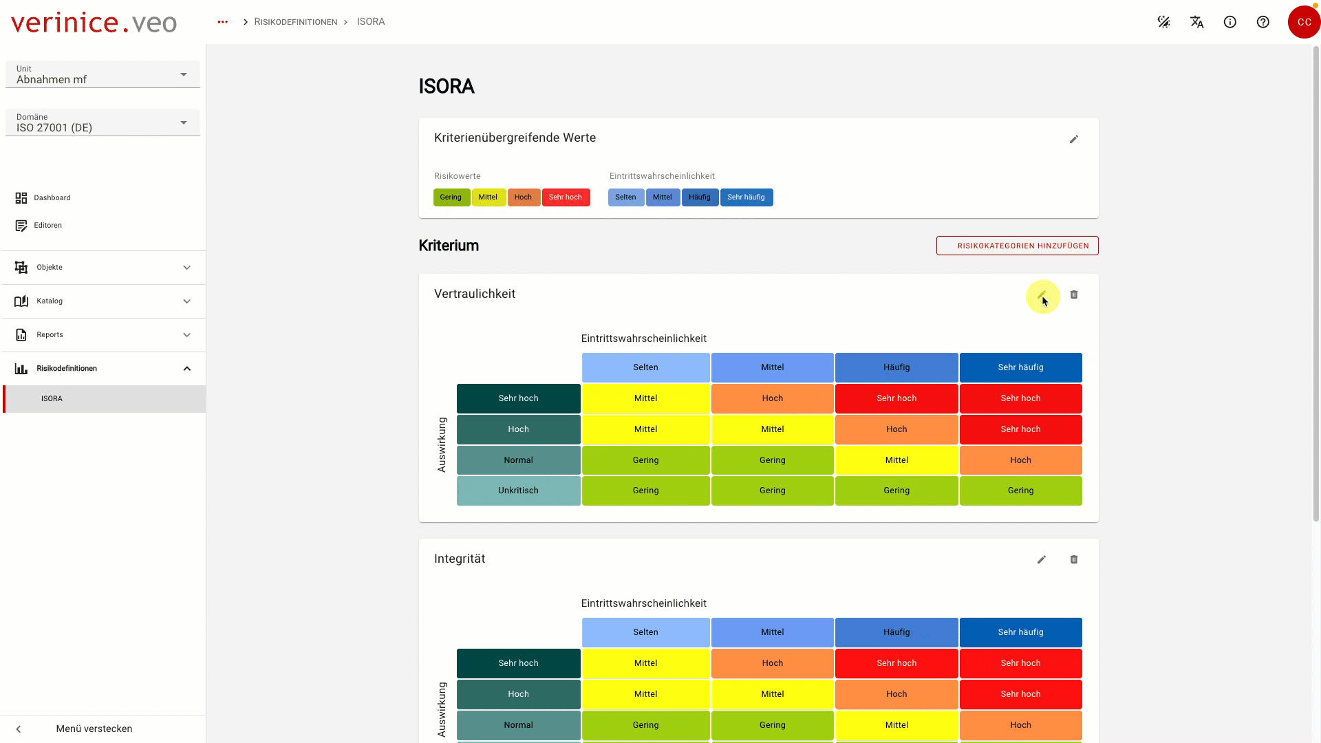Delete the Integrität criterion
This screenshot has width=1321, height=743.
pos(1074,560)
